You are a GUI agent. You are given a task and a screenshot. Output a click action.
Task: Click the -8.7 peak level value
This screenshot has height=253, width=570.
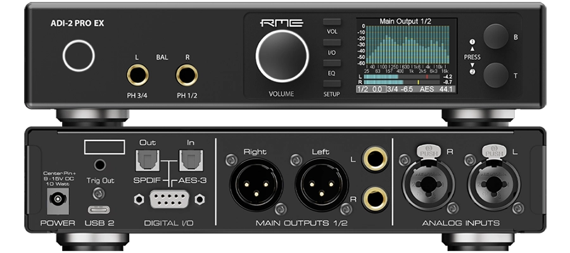click(x=448, y=82)
